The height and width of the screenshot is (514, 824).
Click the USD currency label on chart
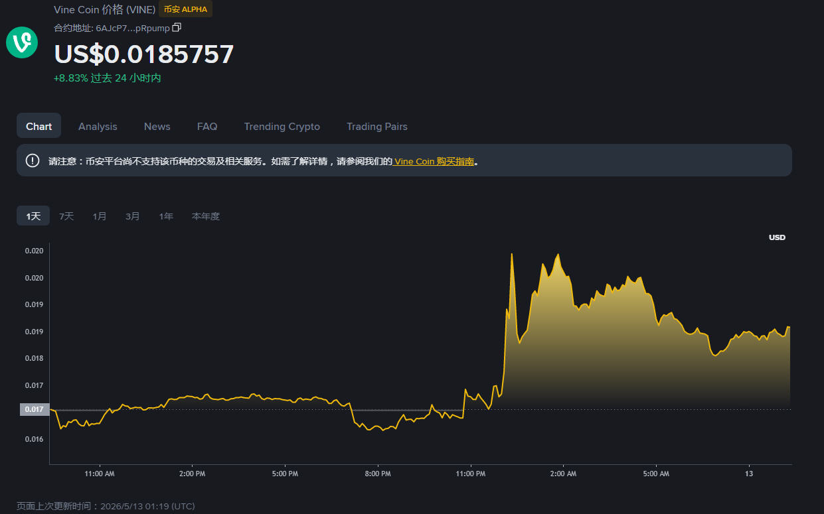coord(777,237)
